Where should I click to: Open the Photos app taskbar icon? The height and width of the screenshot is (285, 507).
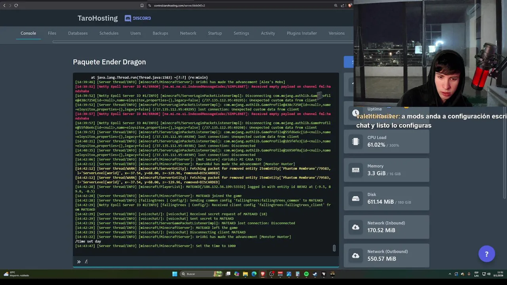pyautogui.click(x=289, y=274)
